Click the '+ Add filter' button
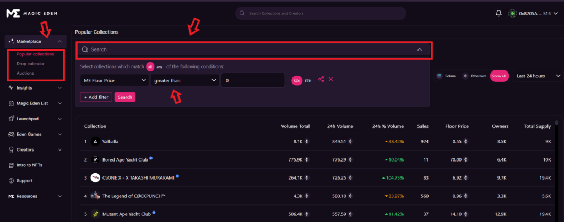 (x=96, y=97)
